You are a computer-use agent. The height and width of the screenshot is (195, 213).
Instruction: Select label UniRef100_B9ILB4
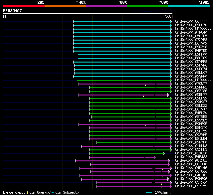(191, 139)
